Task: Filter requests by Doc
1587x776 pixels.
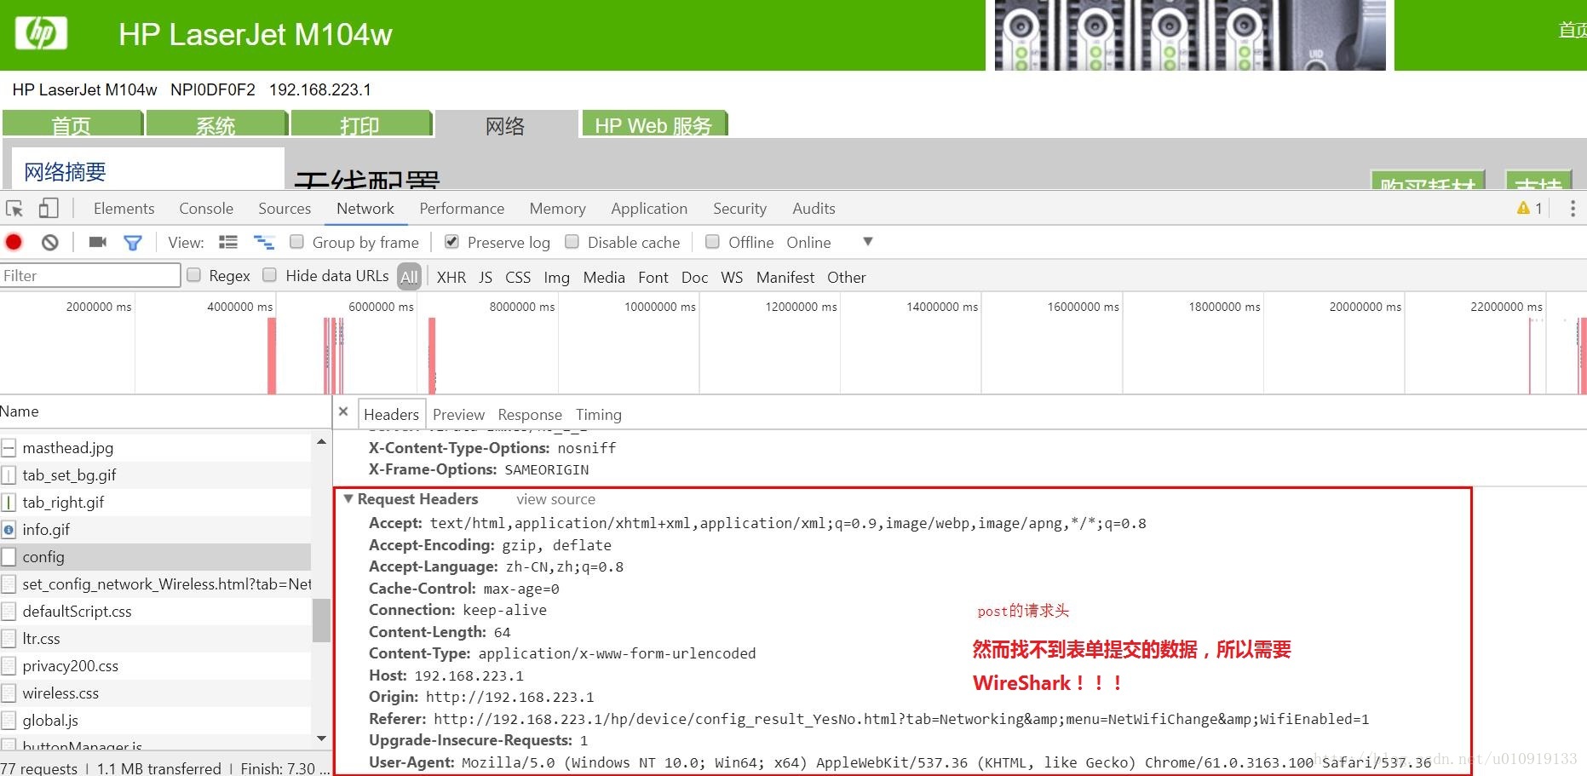Action: tap(694, 277)
